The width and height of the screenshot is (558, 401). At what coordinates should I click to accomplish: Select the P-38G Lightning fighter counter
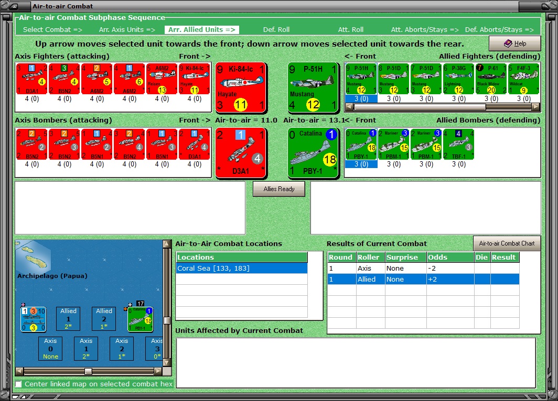tap(459, 79)
